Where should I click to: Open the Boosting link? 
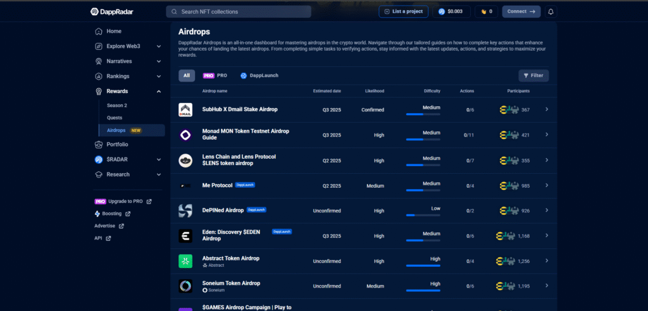point(113,214)
